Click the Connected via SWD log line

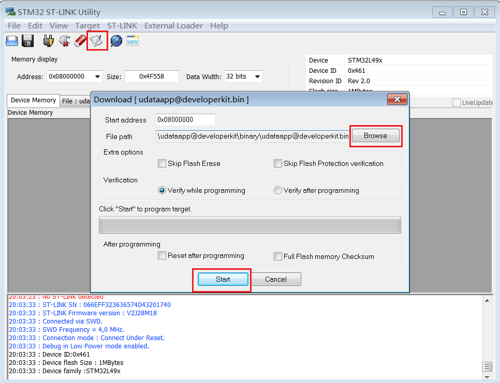coord(55,321)
